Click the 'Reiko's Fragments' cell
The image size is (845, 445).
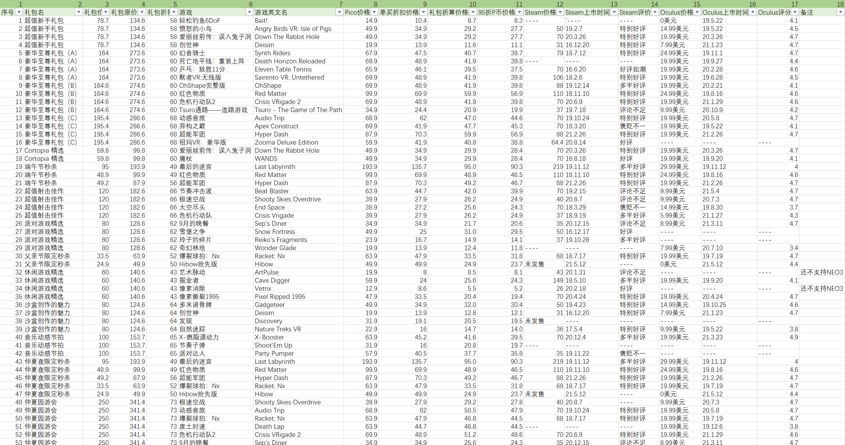299,240
